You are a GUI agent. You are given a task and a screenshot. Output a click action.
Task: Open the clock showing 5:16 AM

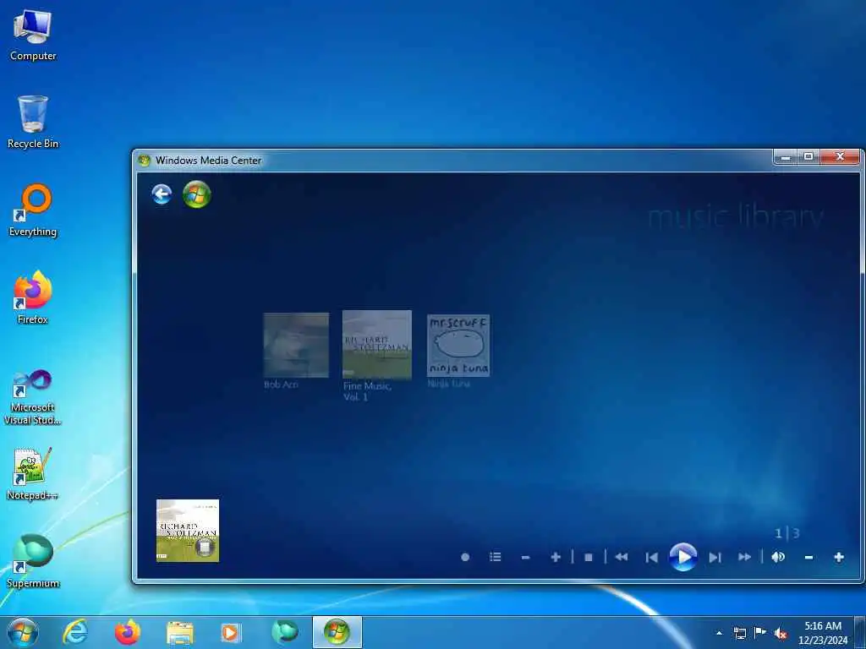click(x=823, y=632)
